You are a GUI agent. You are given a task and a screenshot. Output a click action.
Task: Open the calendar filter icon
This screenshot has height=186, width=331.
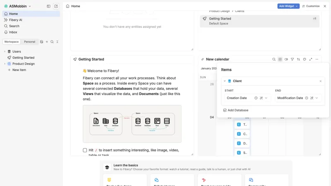(x=292, y=59)
